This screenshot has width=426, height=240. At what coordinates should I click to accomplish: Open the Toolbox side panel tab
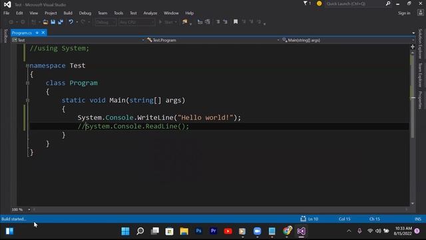[x=5, y=36]
